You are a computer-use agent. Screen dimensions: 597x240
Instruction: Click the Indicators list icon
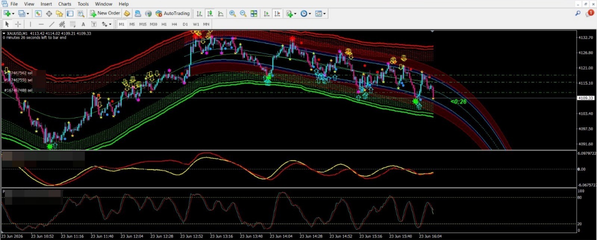click(290, 13)
